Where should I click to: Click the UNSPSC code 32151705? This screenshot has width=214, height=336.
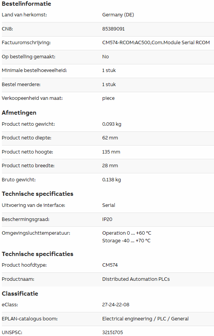tap(113, 333)
